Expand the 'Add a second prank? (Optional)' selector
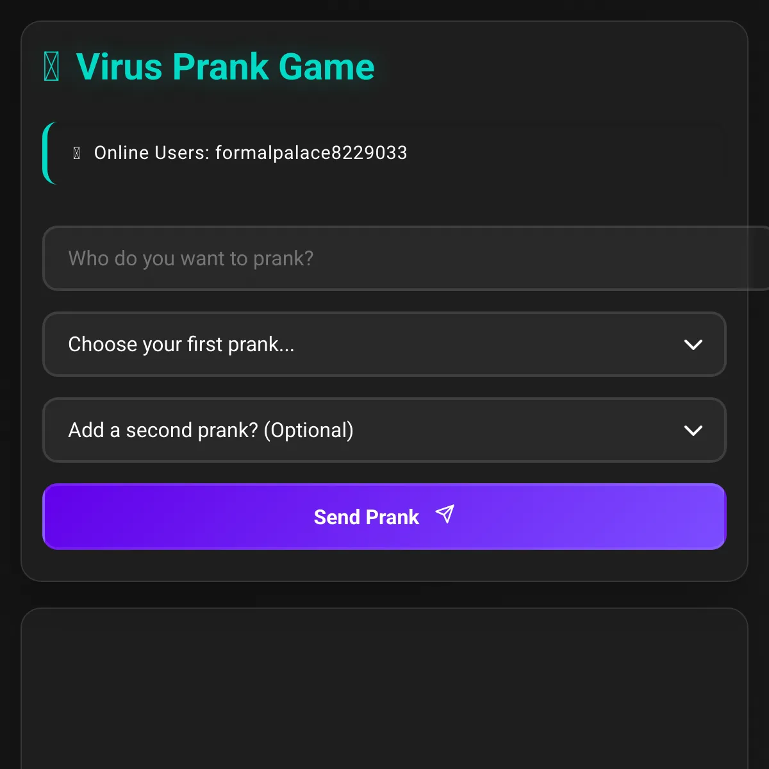769x769 pixels. pyautogui.click(x=383, y=430)
